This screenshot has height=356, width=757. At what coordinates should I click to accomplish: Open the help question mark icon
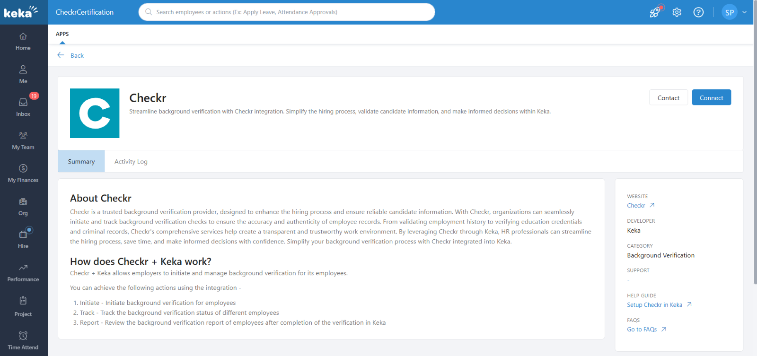tap(698, 12)
